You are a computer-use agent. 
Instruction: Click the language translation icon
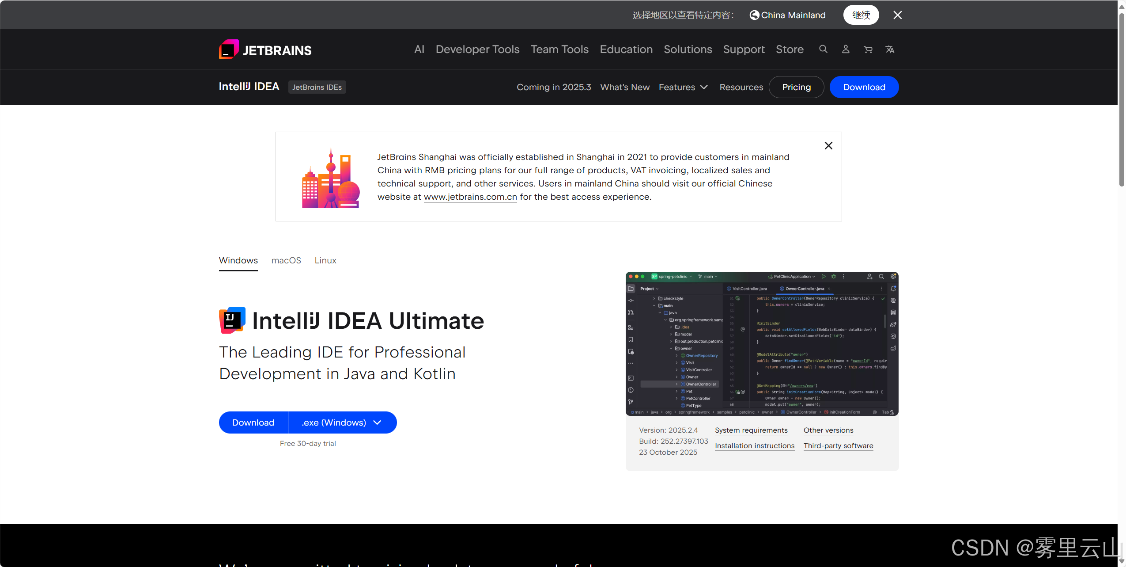(x=890, y=49)
